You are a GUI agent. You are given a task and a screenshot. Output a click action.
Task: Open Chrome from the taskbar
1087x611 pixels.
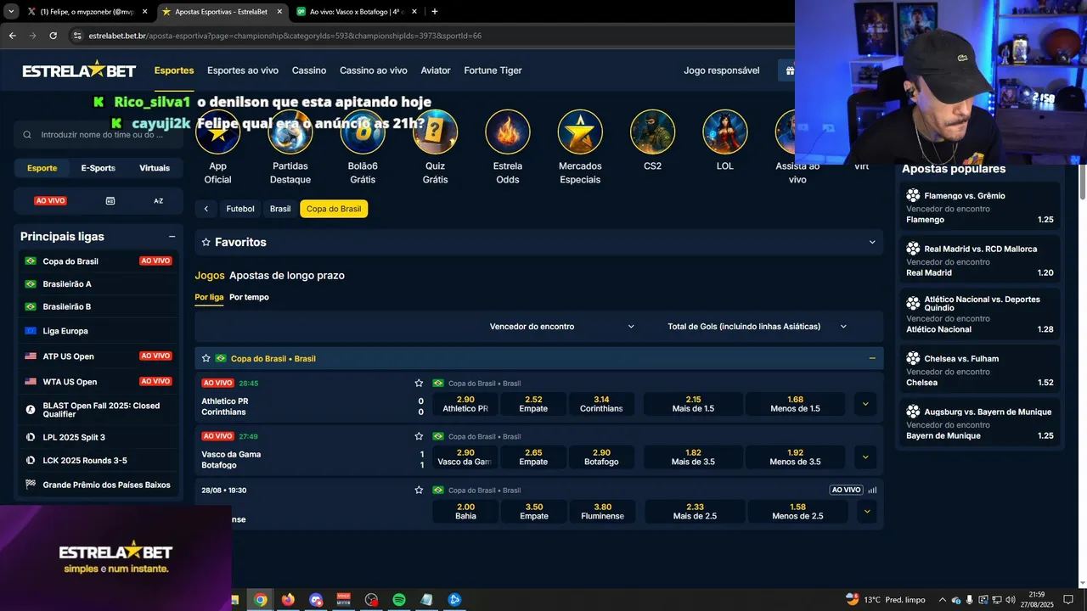(261, 600)
